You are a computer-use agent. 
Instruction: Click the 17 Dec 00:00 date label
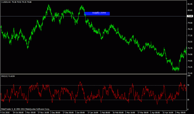pos(68,113)
